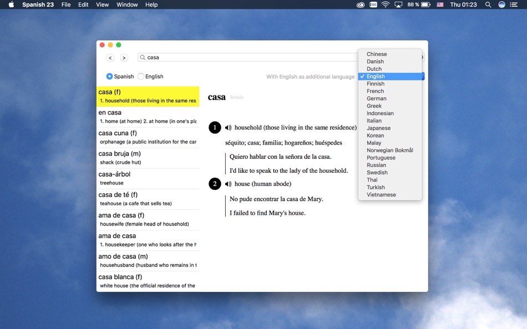The image size is (527, 329).
Task: Open Notification Center list icon
Action: point(514,4)
